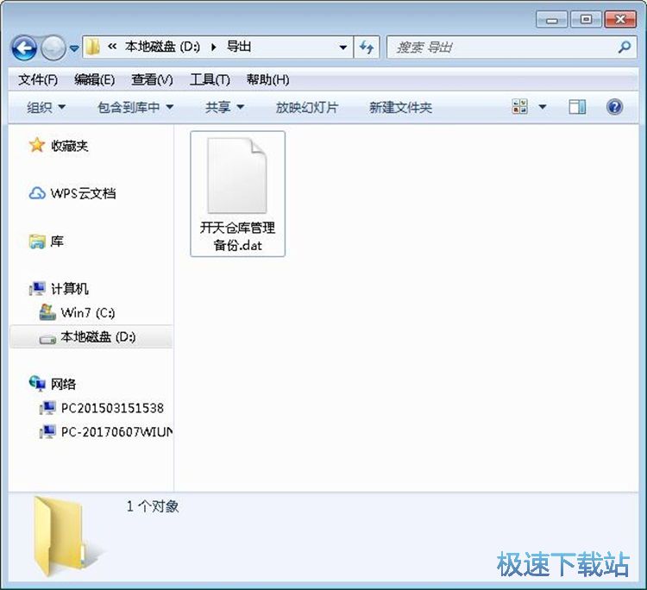Image resolution: width=647 pixels, height=590 pixels.
Task: Click the 开天仓库管理备份.dat file name label
Action: 238,236
